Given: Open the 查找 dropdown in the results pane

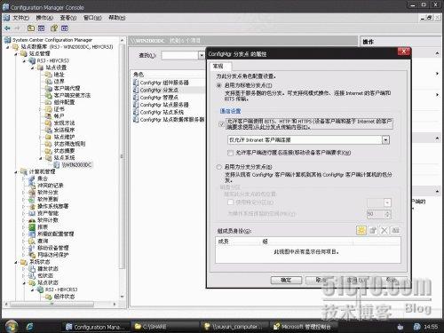Looking at the screenshot, I should [x=202, y=55].
